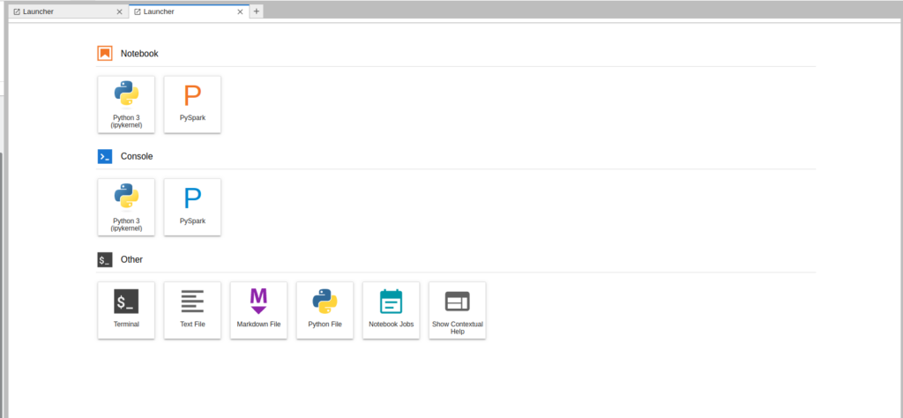This screenshot has height=418, width=903.
Task: Click the orange Notebook section bookmark icon
Action: click(x=105, y=53)
